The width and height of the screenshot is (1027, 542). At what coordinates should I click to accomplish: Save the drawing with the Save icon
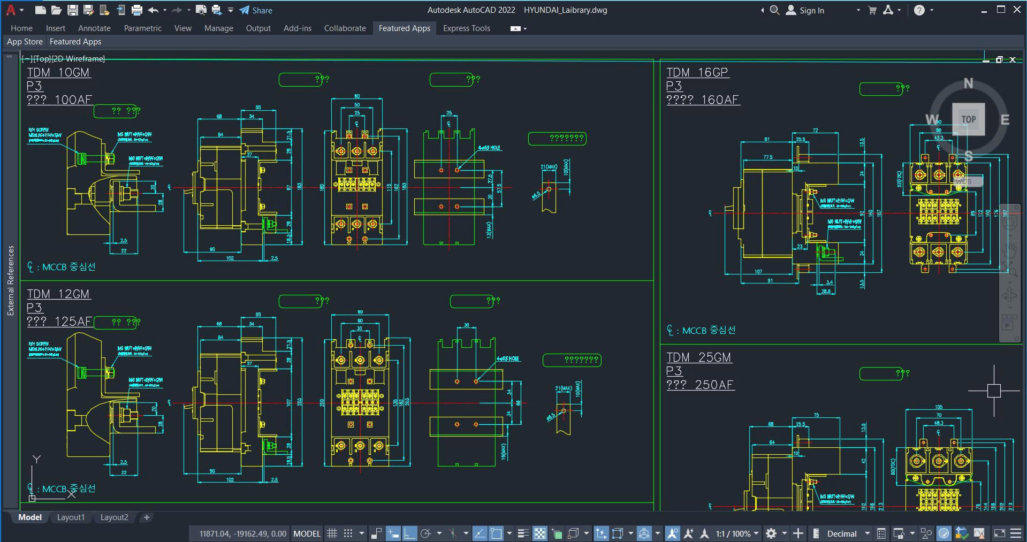pos(73,10)
